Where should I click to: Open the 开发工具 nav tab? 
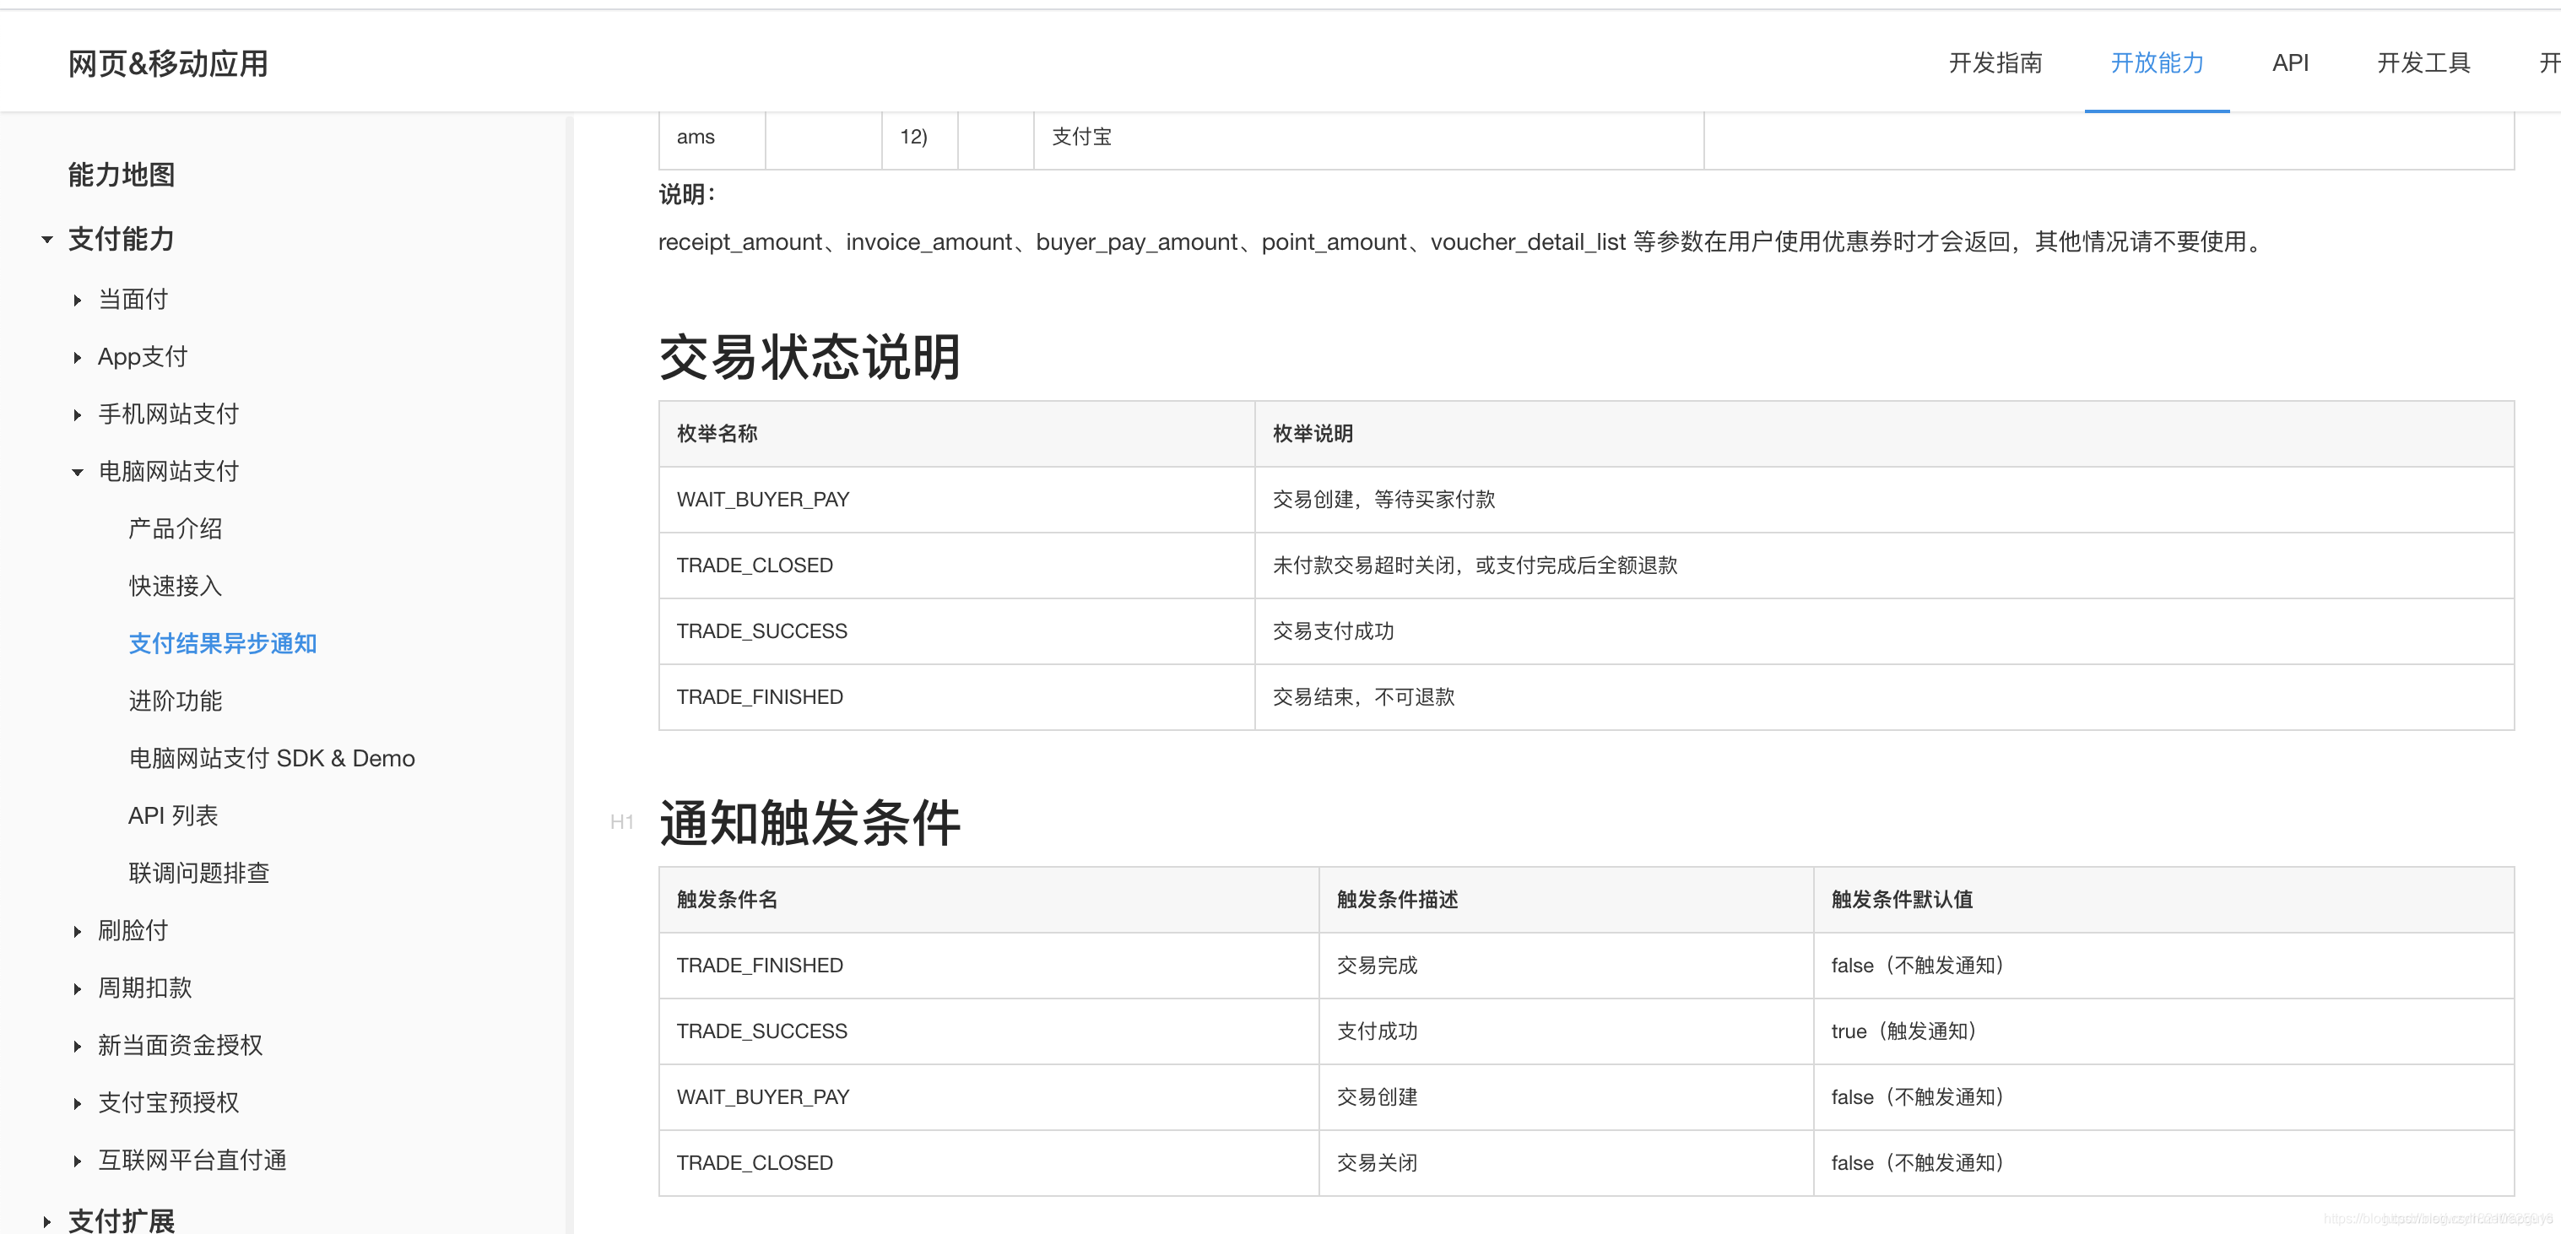(x=2423, y=62)
